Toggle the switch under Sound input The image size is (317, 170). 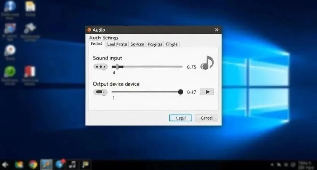(x=101, y=67)
